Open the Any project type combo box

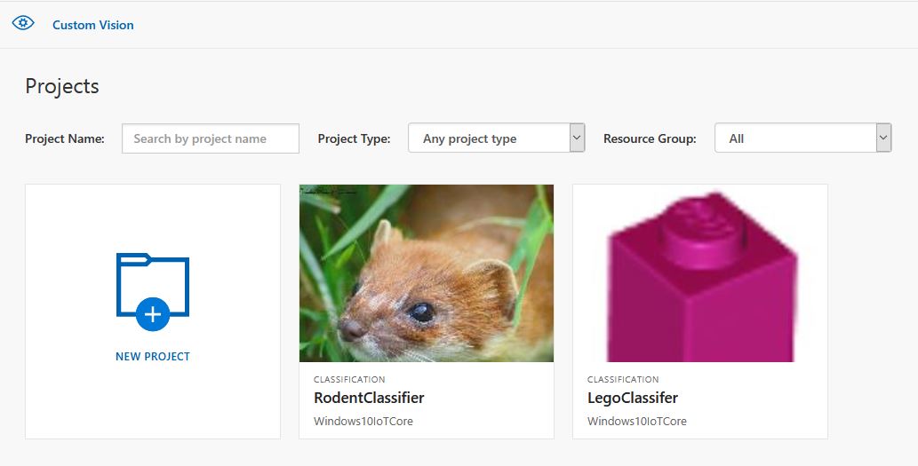488,138
